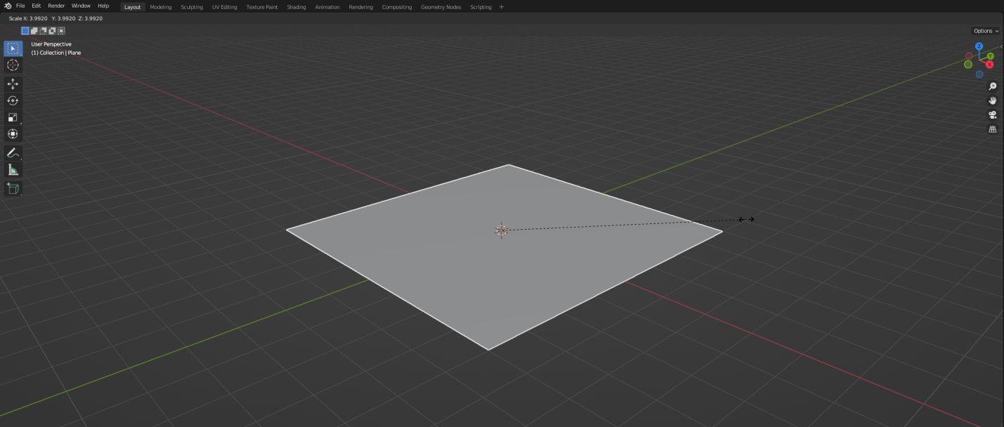Switch to the Texture Paint tab
Image resolution: width=1004 pixels, height=427 pixels.
262,7
